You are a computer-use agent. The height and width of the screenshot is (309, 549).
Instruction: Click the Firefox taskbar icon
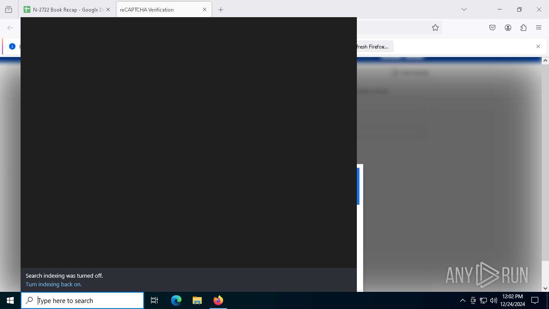[x=218, y=300]
